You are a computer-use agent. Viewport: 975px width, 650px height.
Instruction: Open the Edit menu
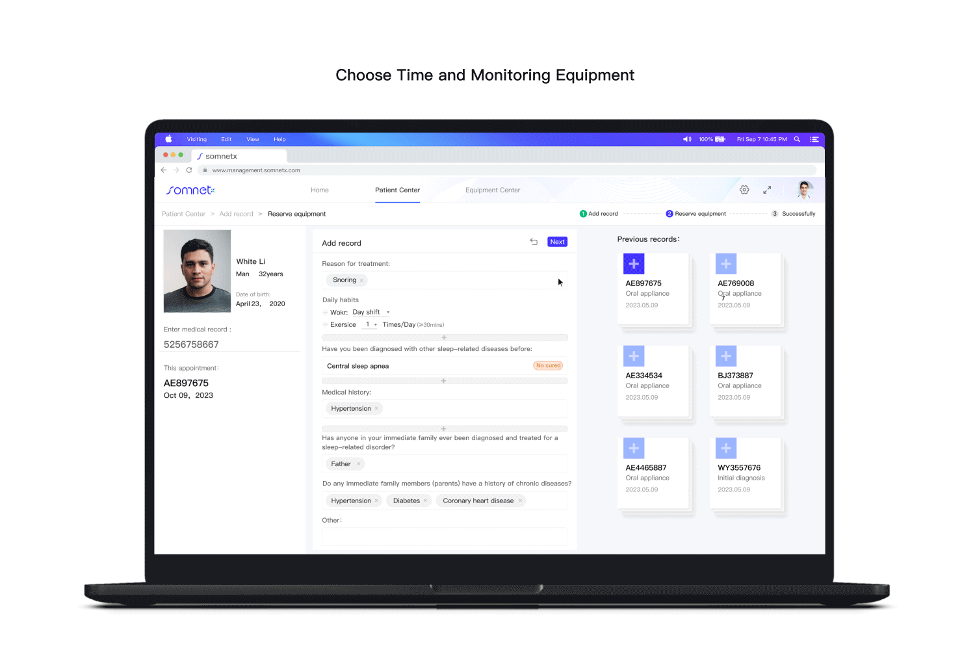(226, 139)
